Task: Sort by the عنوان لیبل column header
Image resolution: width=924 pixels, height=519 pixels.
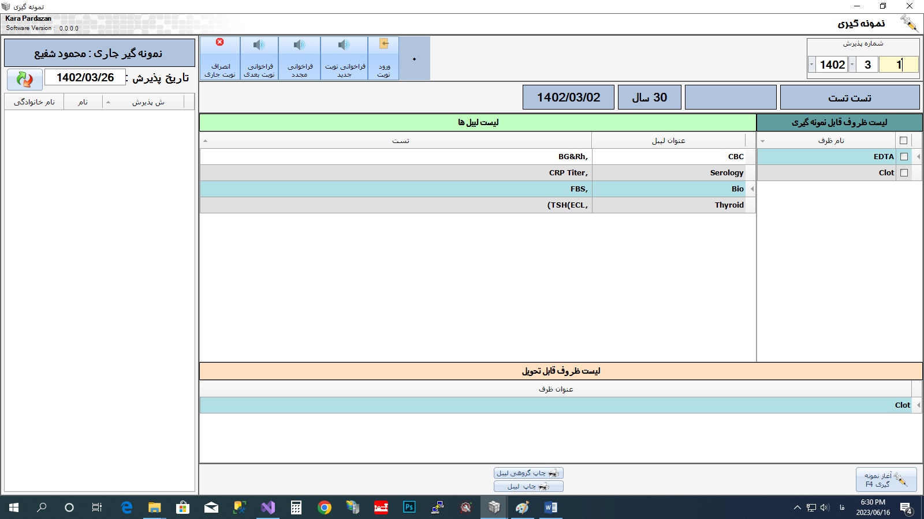Action: 668,141
